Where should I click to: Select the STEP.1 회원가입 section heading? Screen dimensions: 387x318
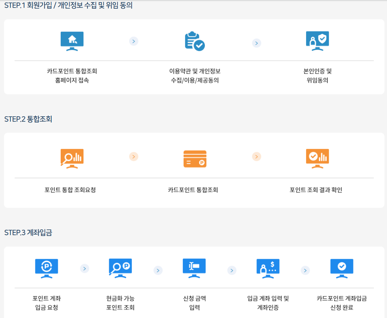(68, 5)
